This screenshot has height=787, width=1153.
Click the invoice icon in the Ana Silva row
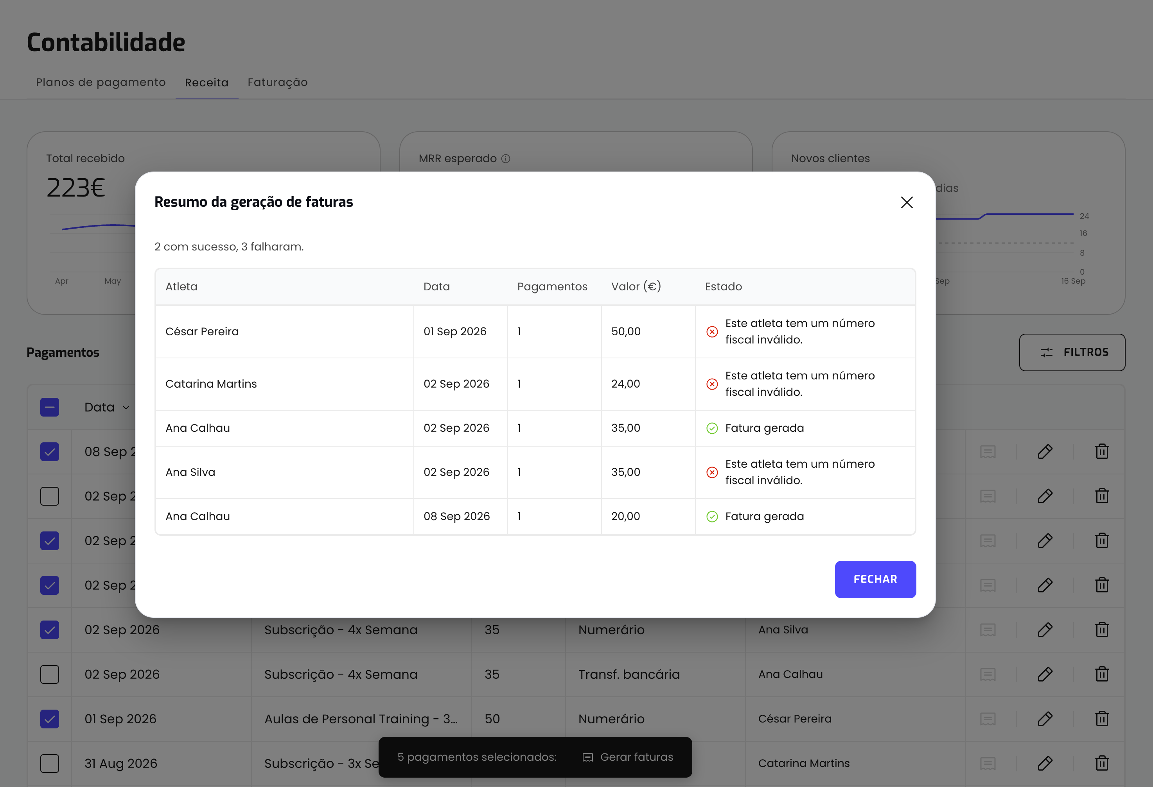point(988,630)
